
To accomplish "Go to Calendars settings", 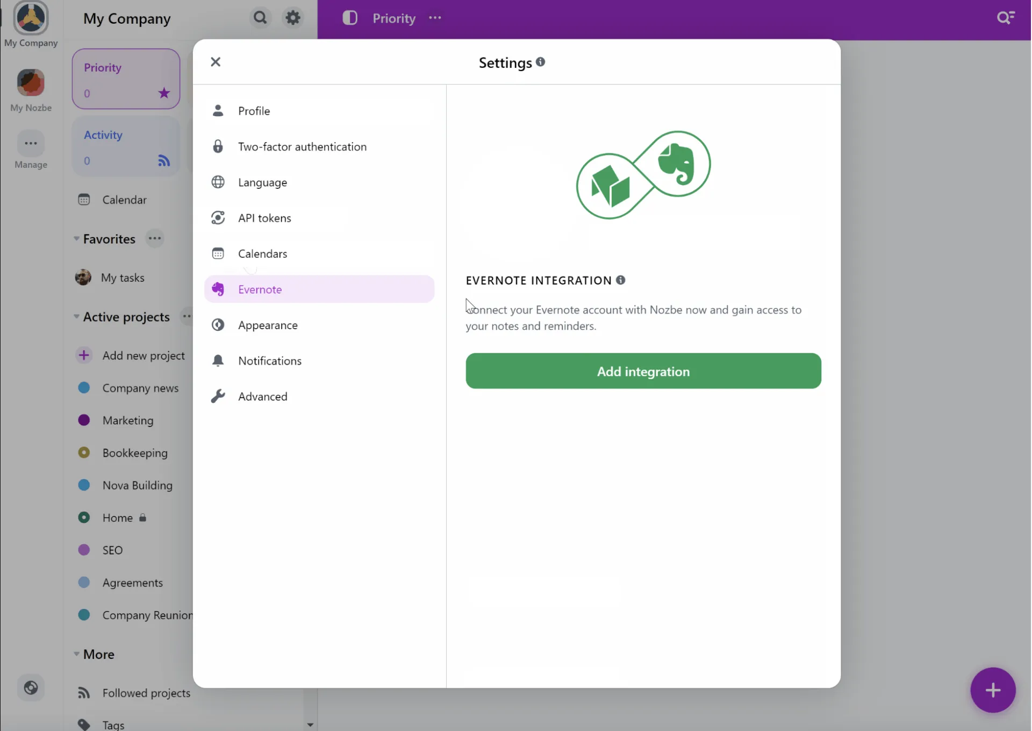I will point(319,253).
